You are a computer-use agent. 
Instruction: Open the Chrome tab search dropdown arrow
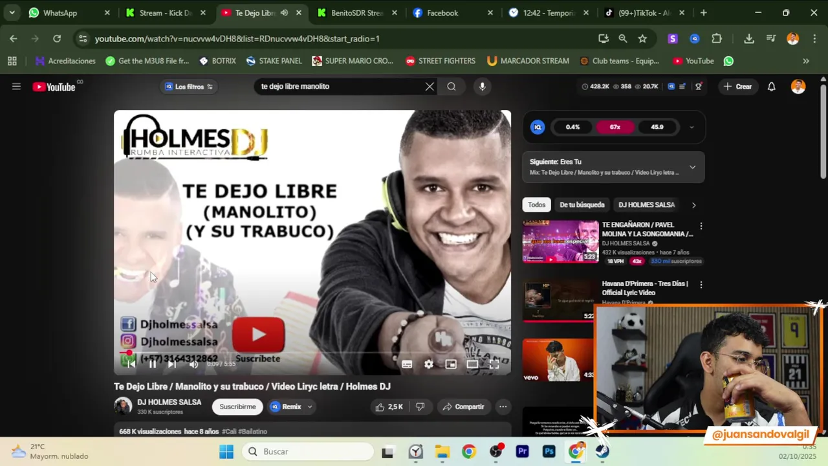coord(12,13)
